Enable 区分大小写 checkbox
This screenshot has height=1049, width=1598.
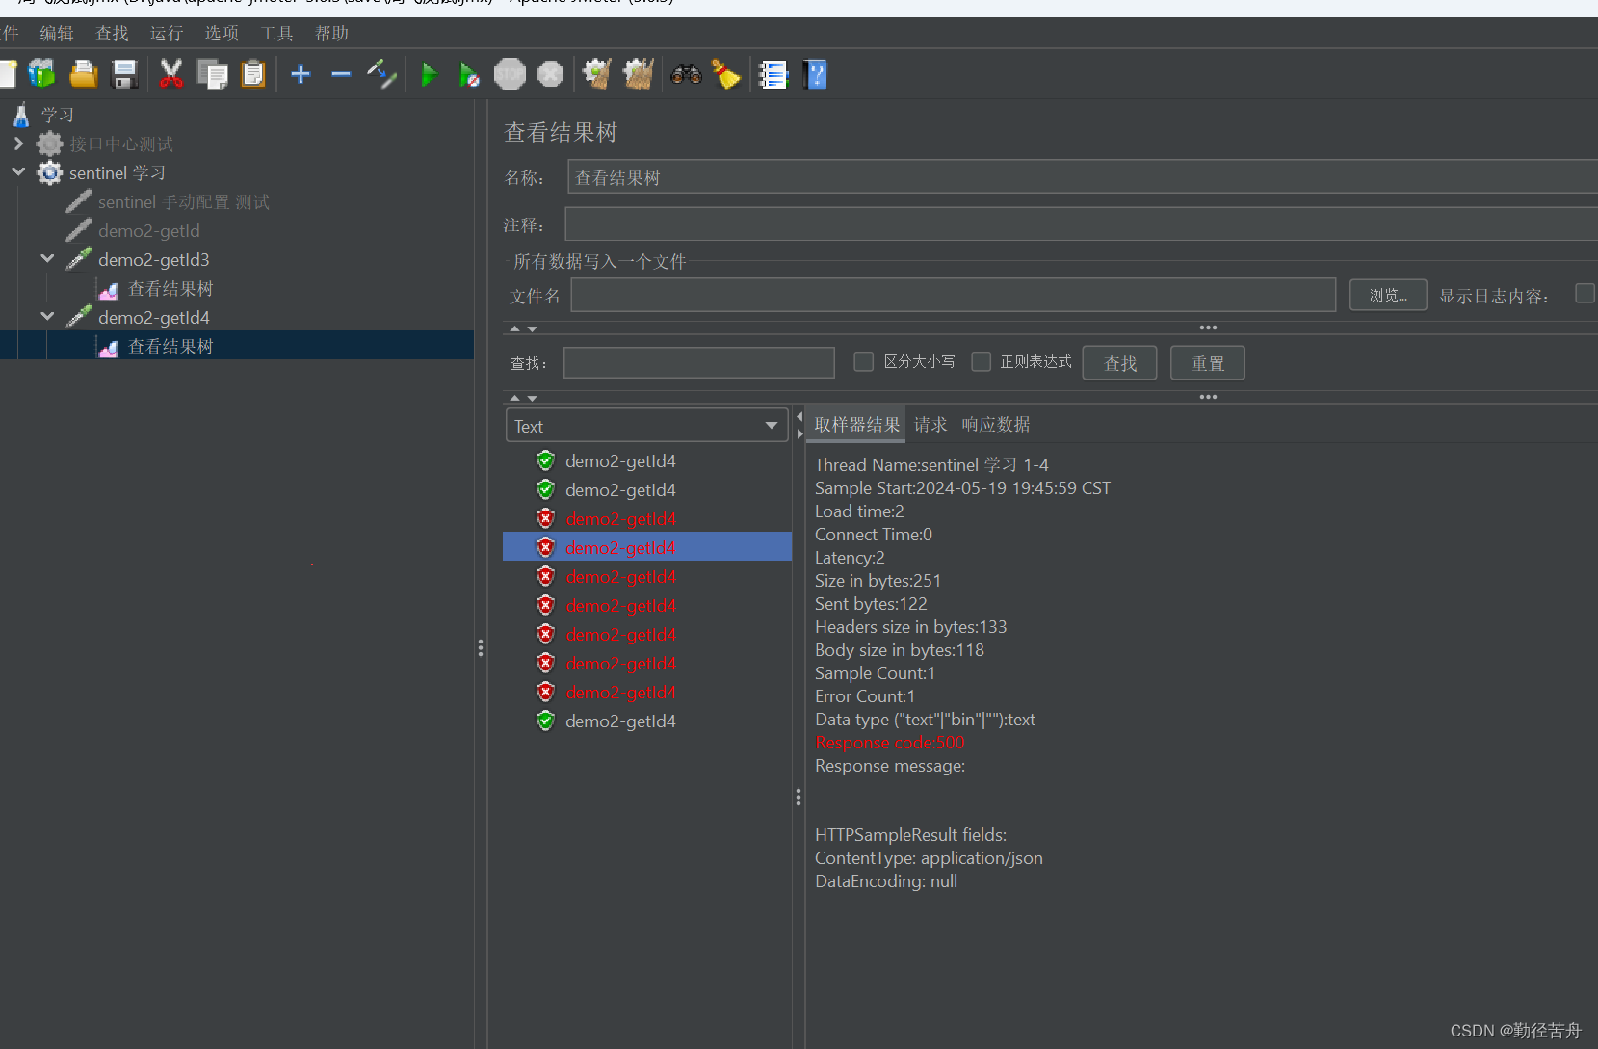click(x=864, y=361)
